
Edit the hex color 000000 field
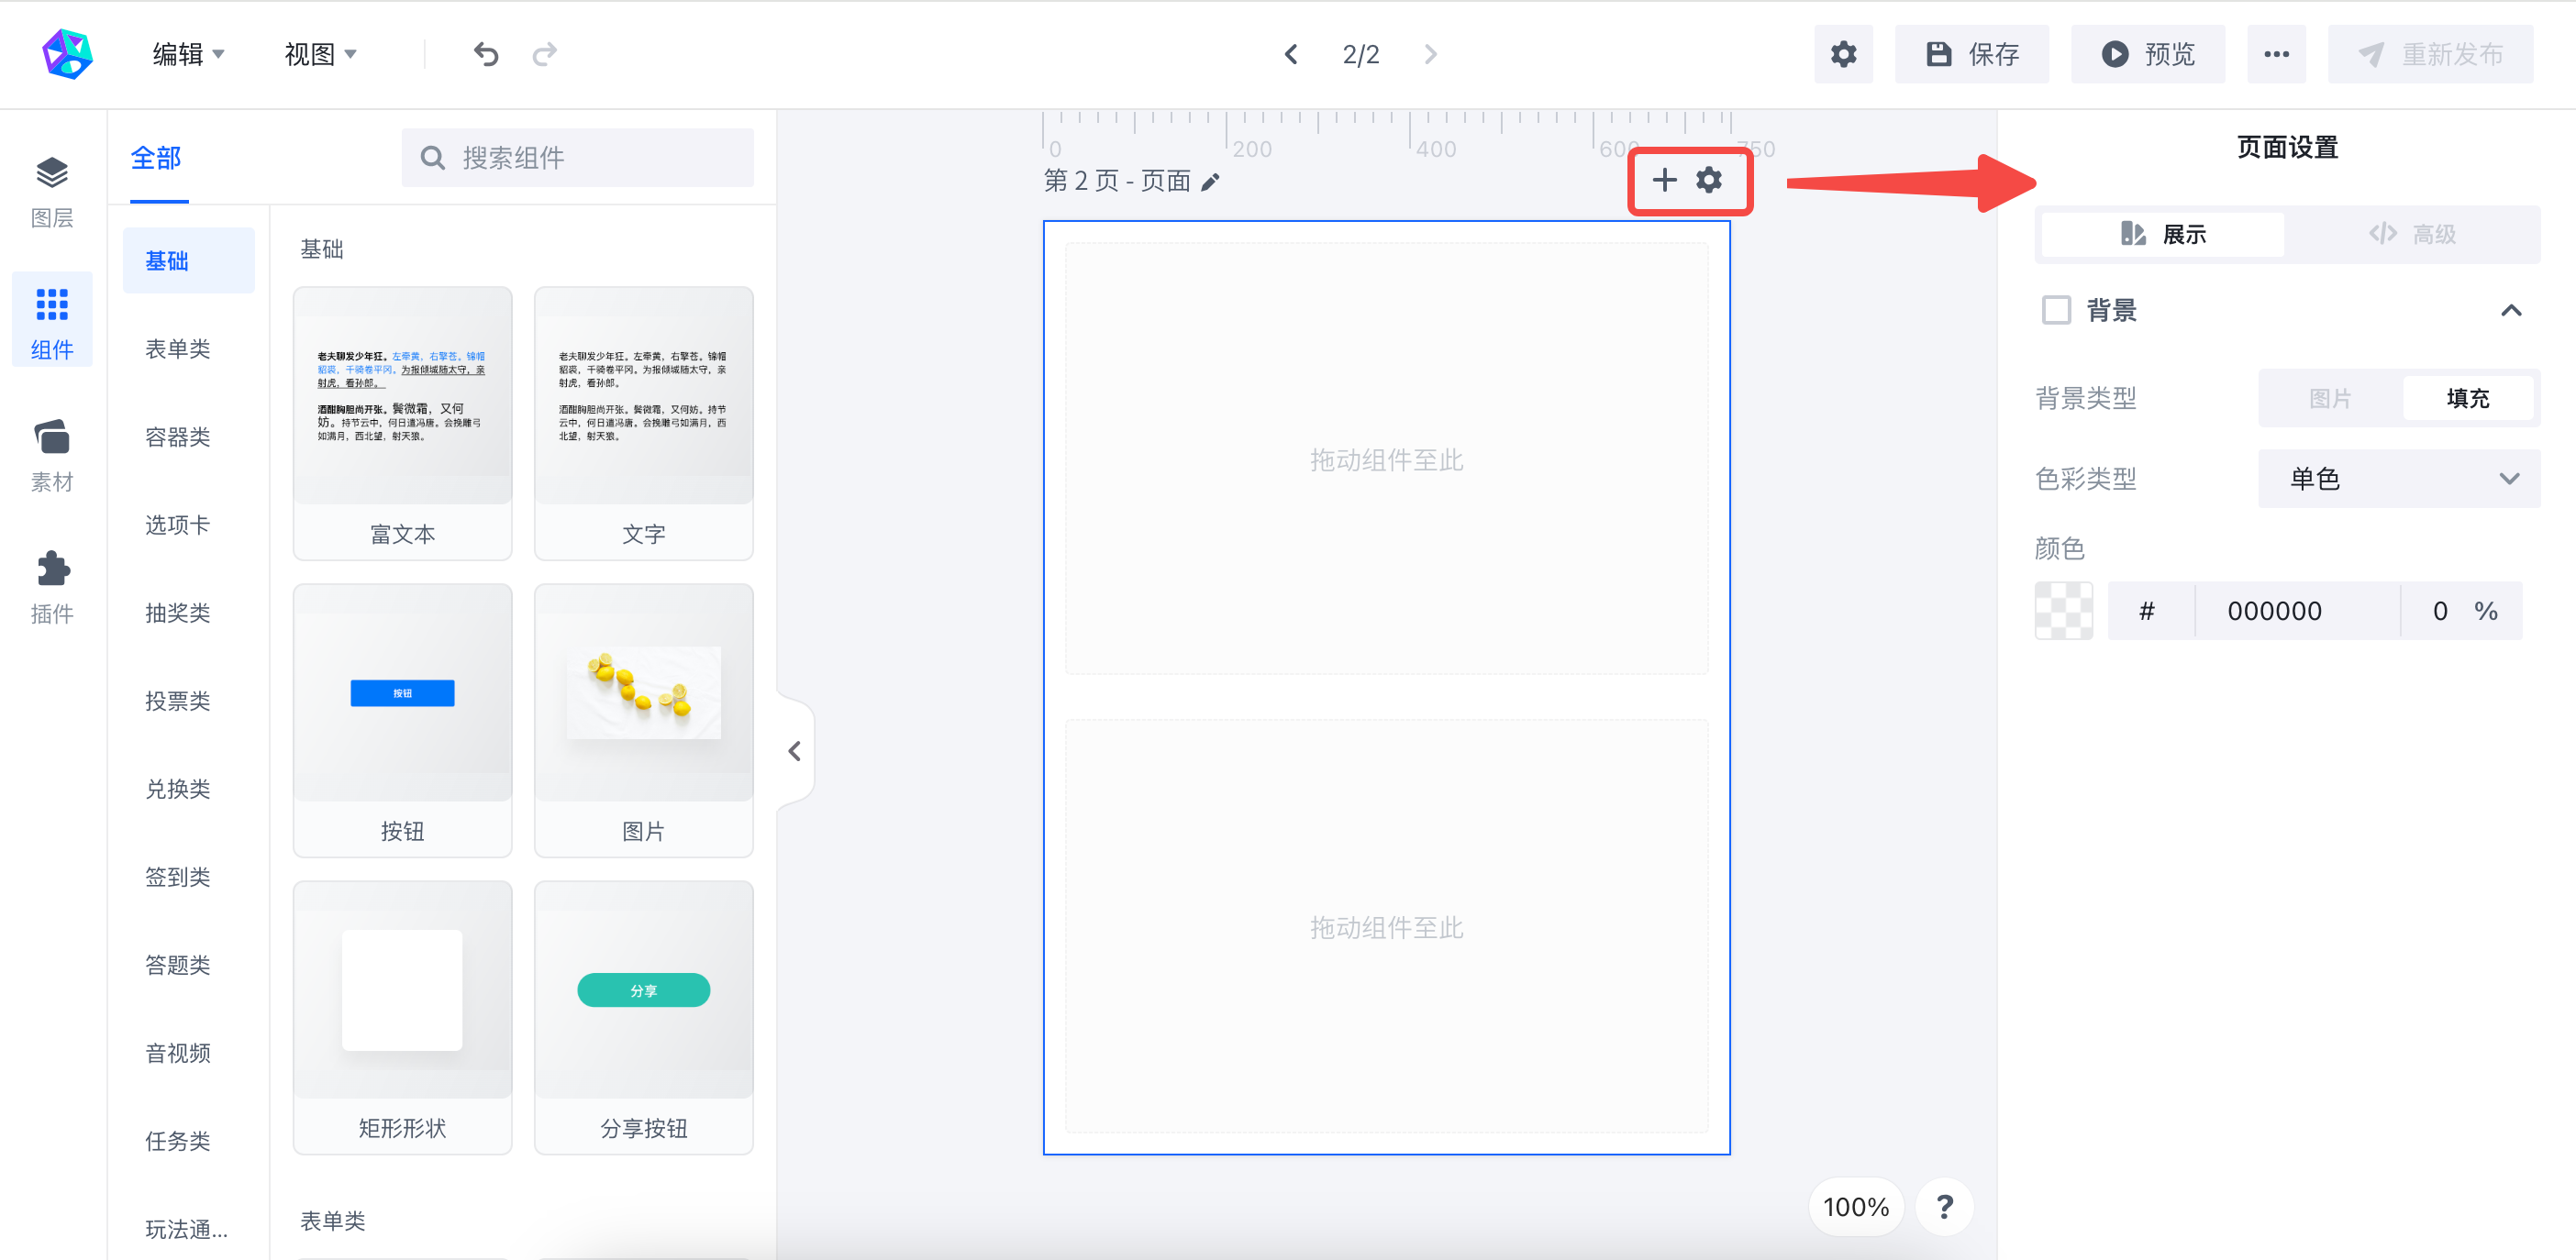(2296, 610)
